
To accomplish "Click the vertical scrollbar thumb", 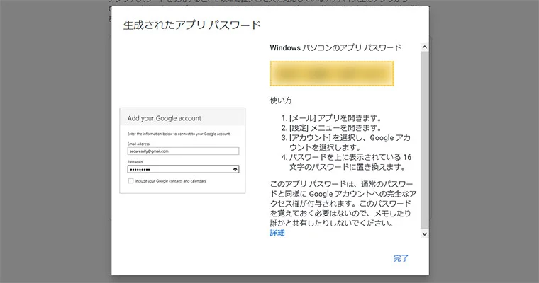I will pyautogui.click(x=425, y=140).
